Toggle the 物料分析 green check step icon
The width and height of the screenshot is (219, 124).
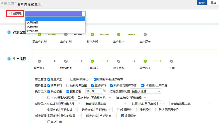point(92,34)
